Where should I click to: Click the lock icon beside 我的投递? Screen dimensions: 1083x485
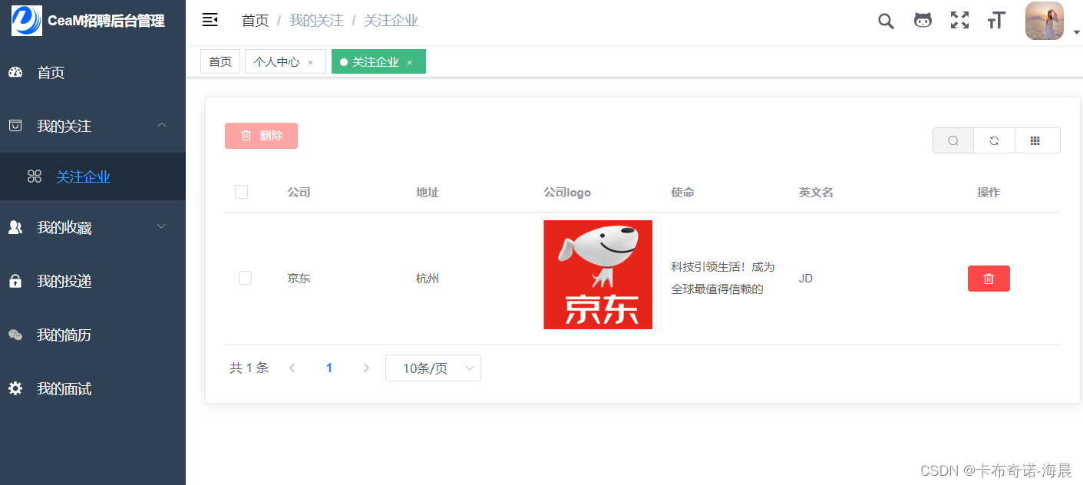click(x=15, y=281)
